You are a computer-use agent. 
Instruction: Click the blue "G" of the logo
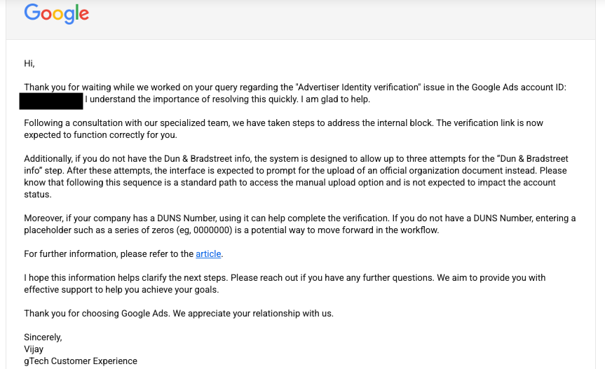(x=32, y=12)
